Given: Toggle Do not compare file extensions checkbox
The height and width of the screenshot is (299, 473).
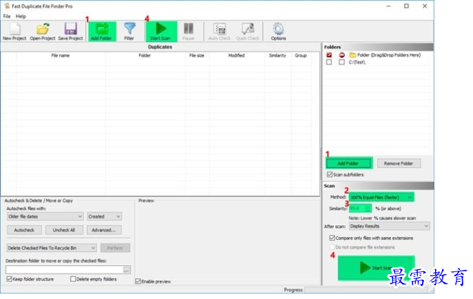Looking at the screenshot, I should click(x=332, y=247).
